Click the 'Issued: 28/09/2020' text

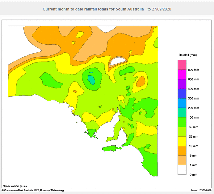[201, 190]
